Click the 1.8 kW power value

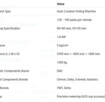click(61, 37)
